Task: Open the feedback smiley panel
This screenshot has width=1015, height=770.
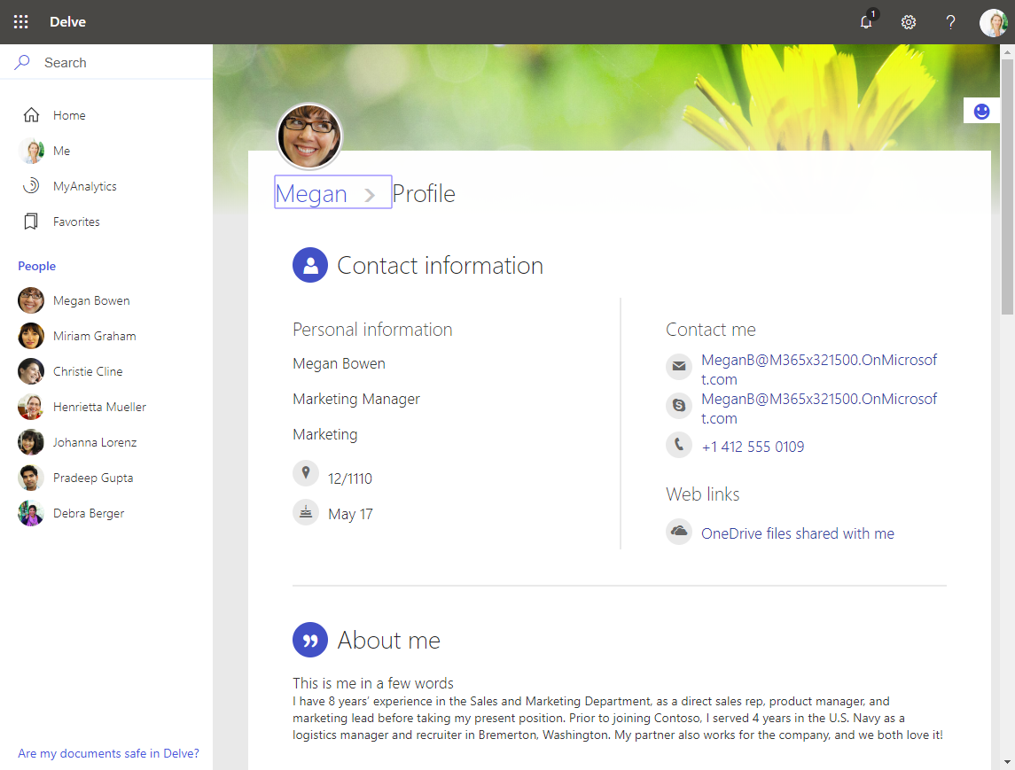Action: click(981, 110)
